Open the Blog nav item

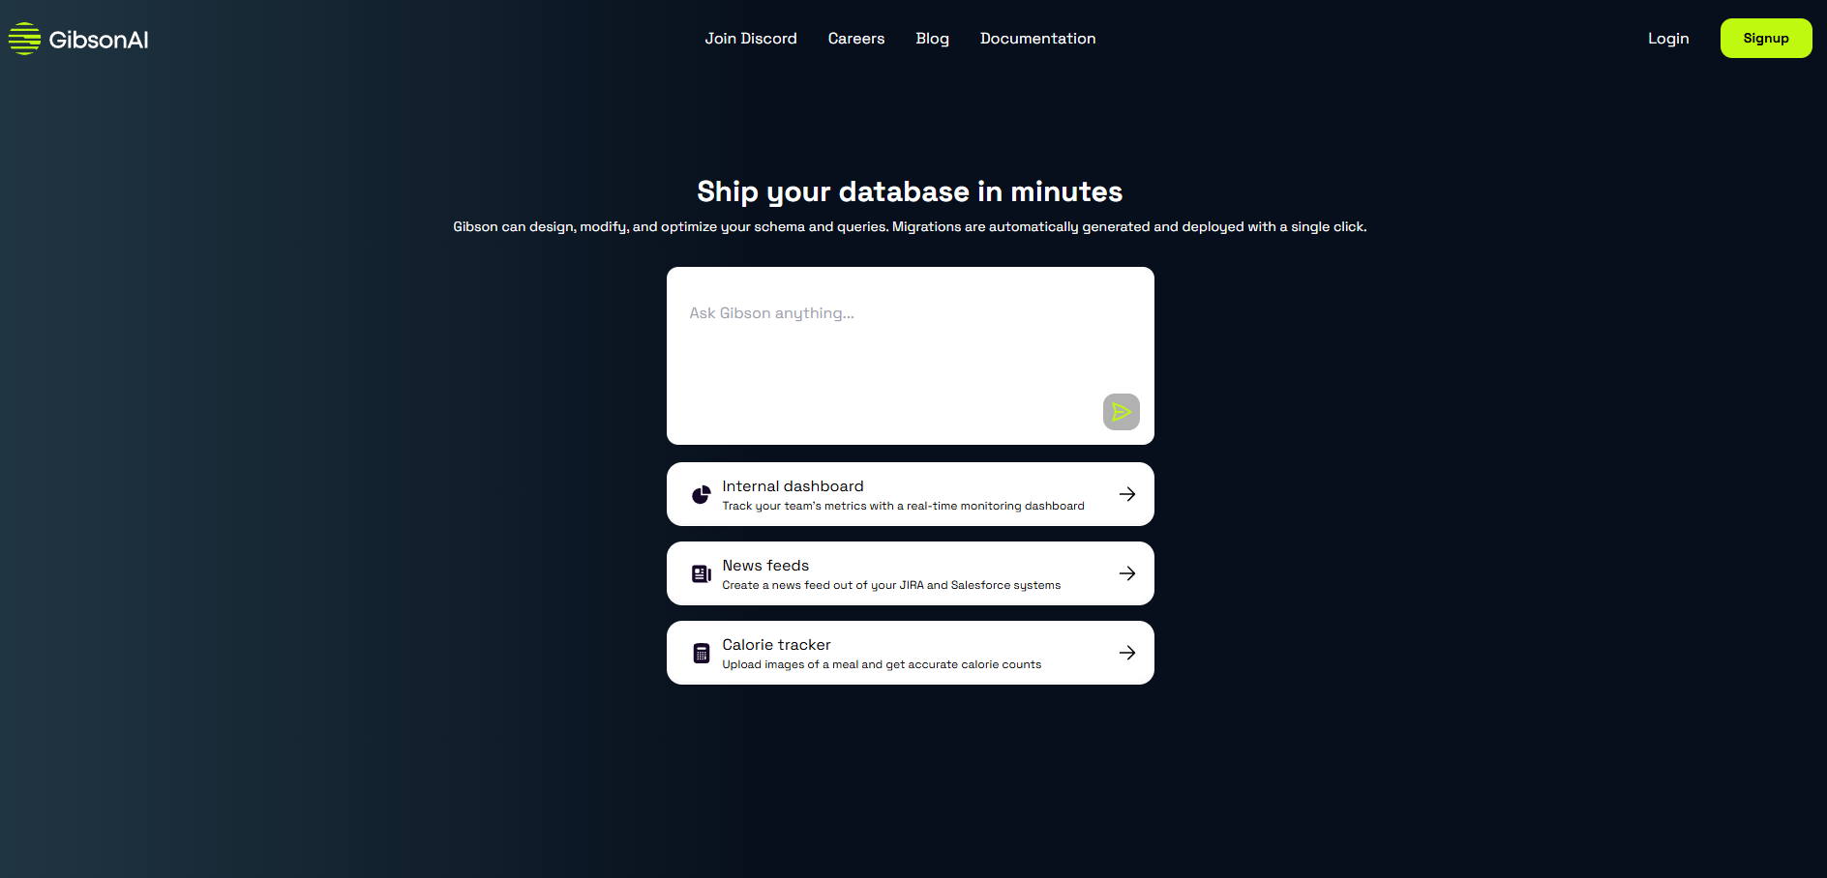[932, 39]
